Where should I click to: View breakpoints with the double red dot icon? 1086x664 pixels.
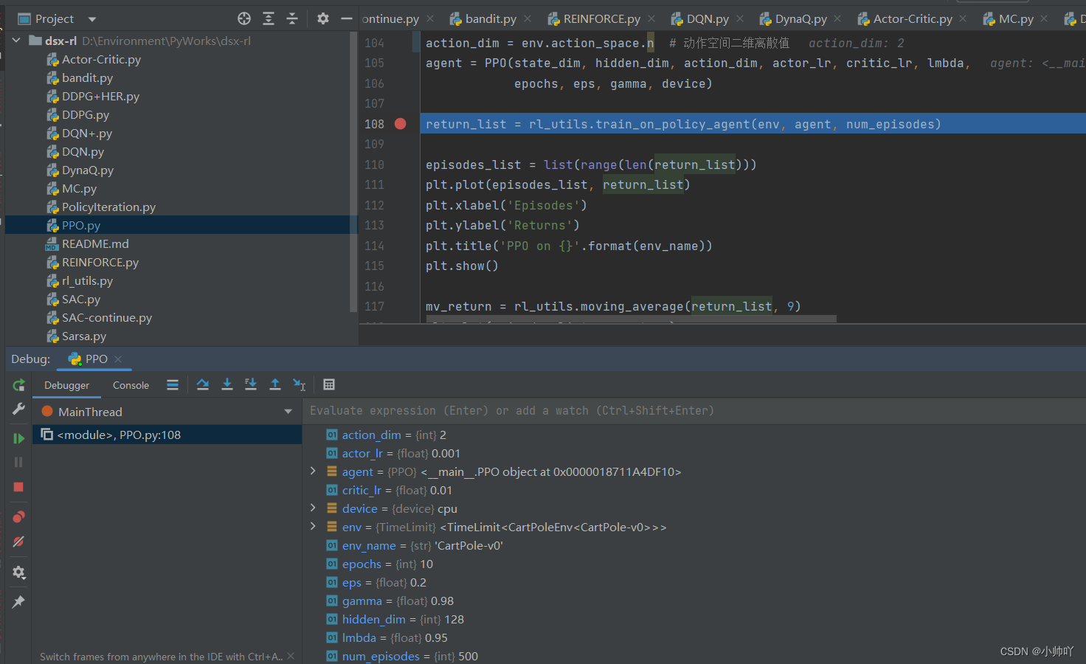tap(18, 516)
